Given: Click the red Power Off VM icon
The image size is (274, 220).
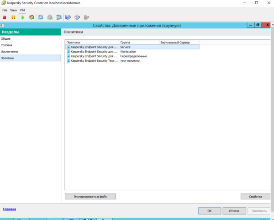Looking at the screenshot, I should [5, 17].
